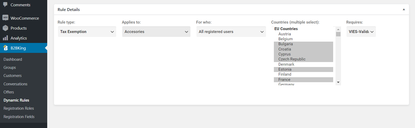Click the countries list scroll up arrow
This screenshot has height=128, width=415.
click(x=338, y=29)
